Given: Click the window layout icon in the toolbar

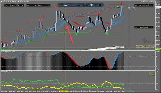Looking at the screenshot, I should point(61,5).
